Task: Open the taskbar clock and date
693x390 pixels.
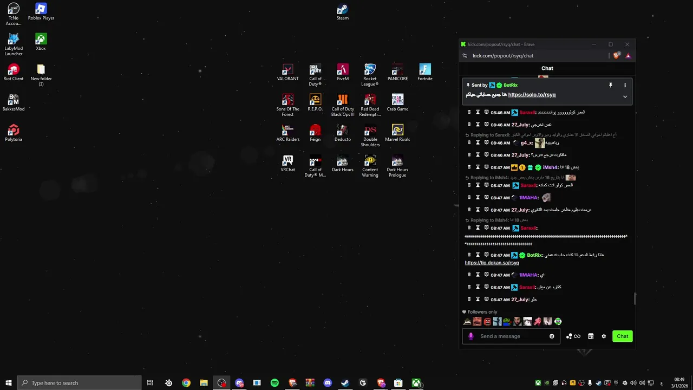Action: click(679, 383)
